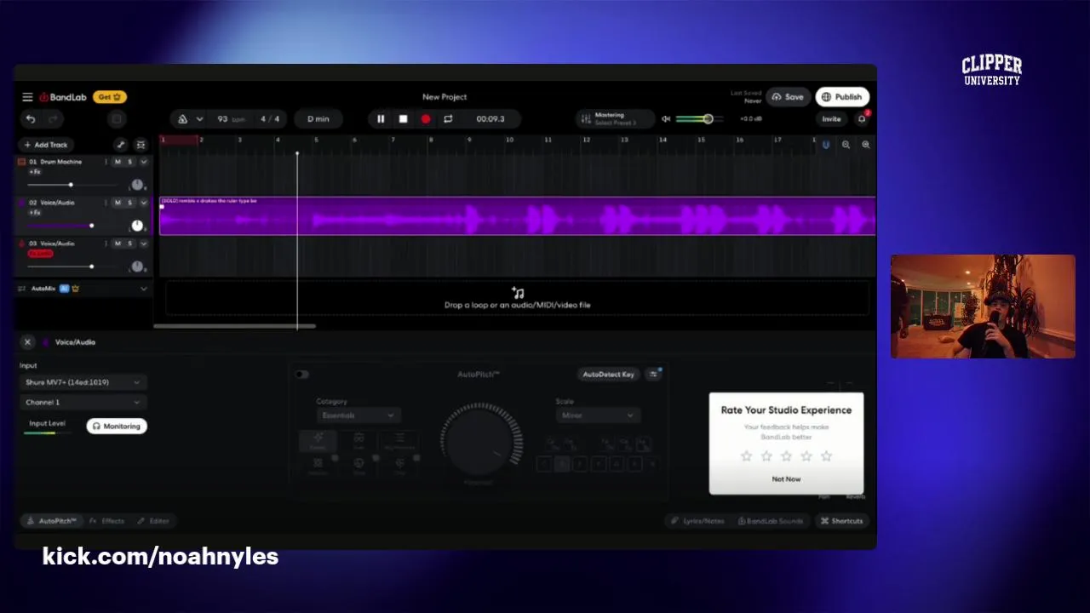Screen dimensions: 1090x613
Task: Open the BandLab hamburger menu
Action: coord(27,97)
